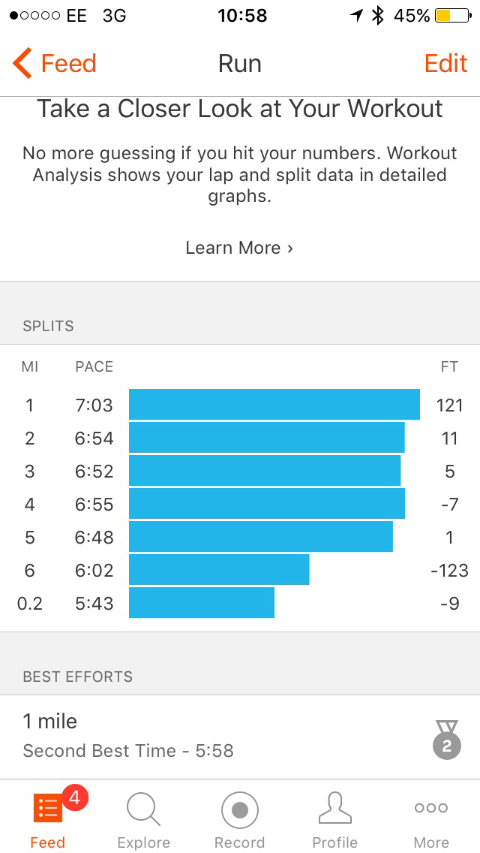Open the Profile person icon
The height and width of the screenshot is (853, 480).
[335, 809]
